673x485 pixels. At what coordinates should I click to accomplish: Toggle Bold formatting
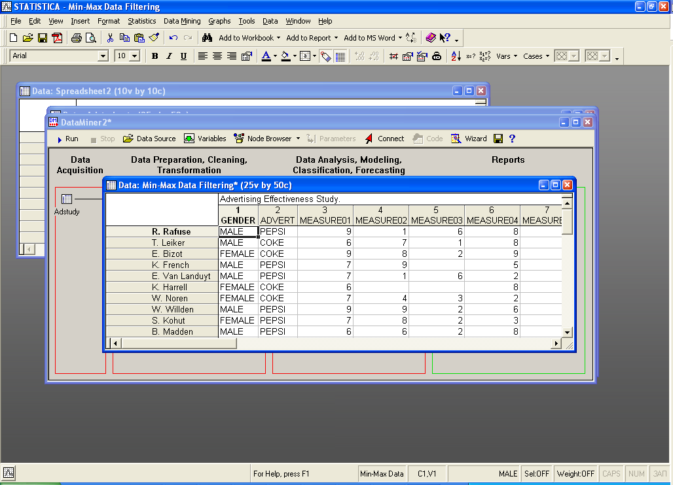click(x=155, y=56)
